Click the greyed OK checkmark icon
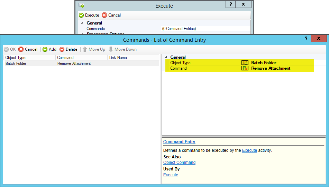This screenshot has width=329, height=187. 6,49
